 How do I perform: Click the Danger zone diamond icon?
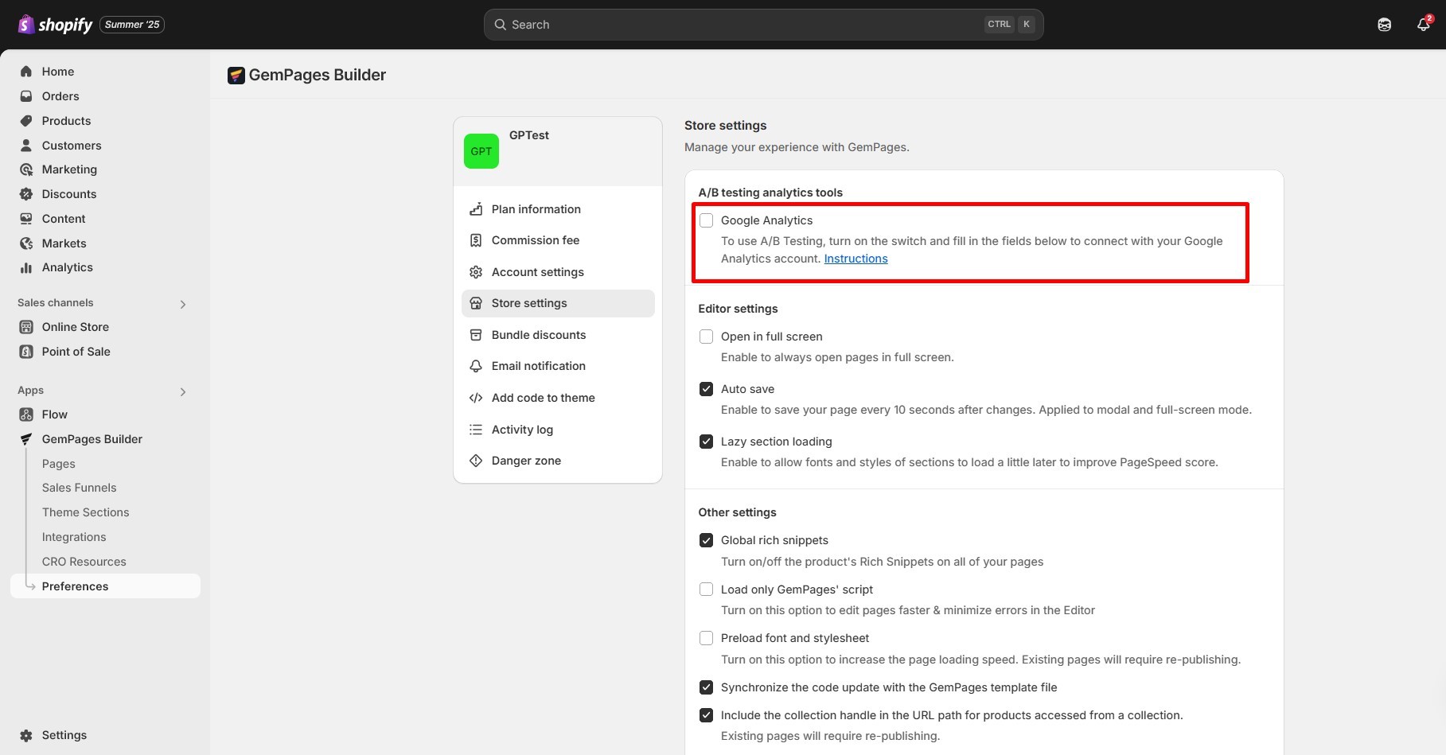tap(476, 461)
